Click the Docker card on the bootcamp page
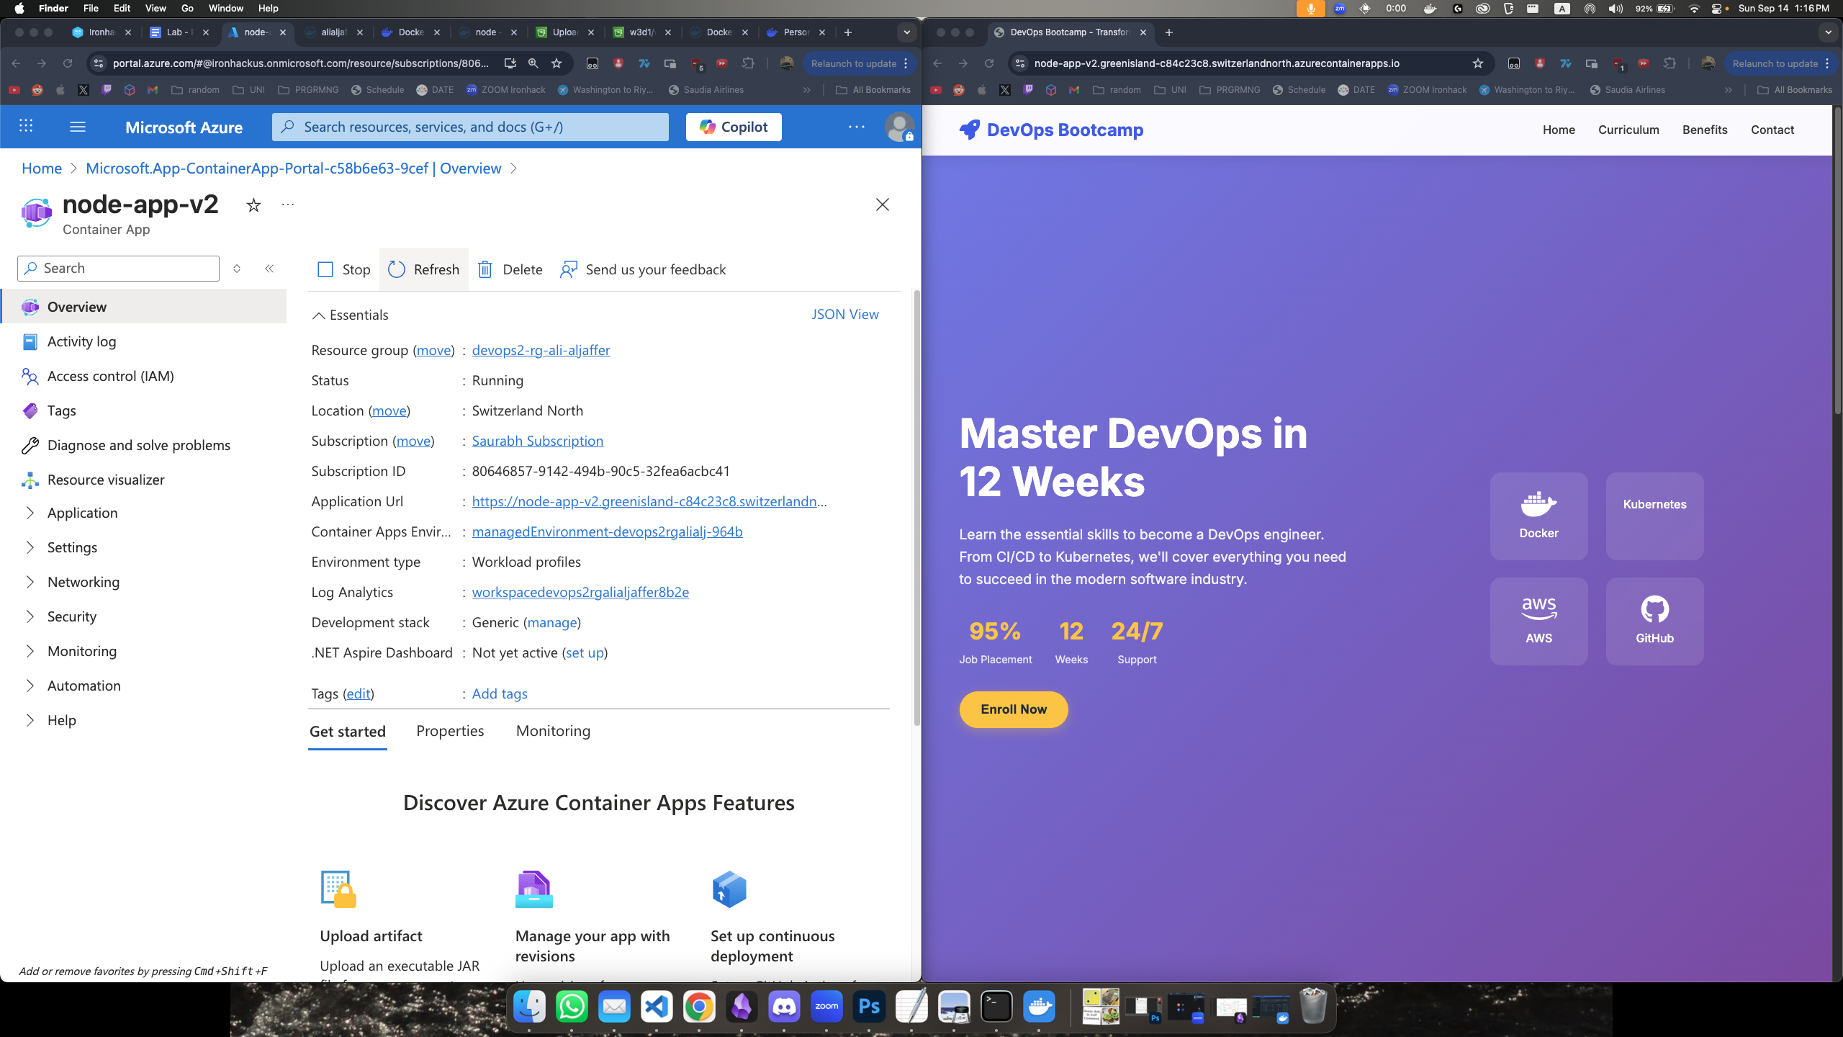 1538,516
